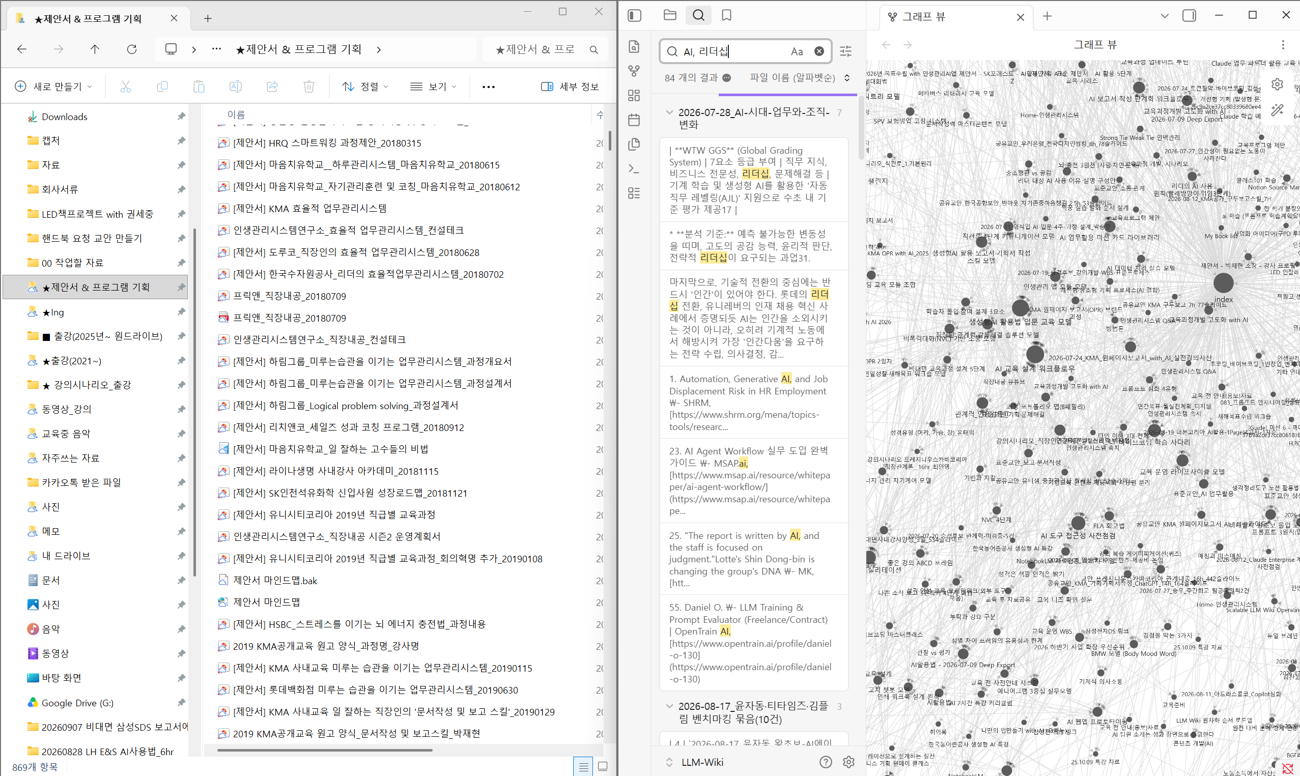1300x776 pixels.
Task: Open graph view from Obsidian ribbon
Action: pyautogui.click(x=634, y=71)
